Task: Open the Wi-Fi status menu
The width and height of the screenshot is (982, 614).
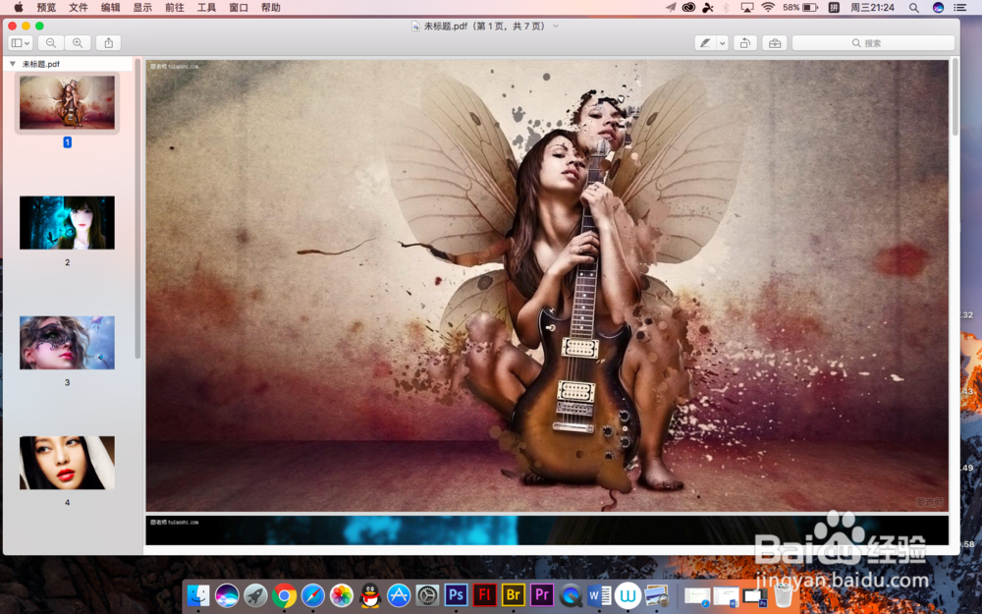Action: click(x=768, y=8)
